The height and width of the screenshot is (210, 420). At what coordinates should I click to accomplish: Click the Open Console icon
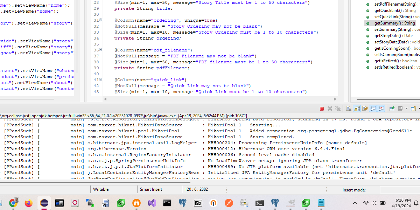[413, 109]
